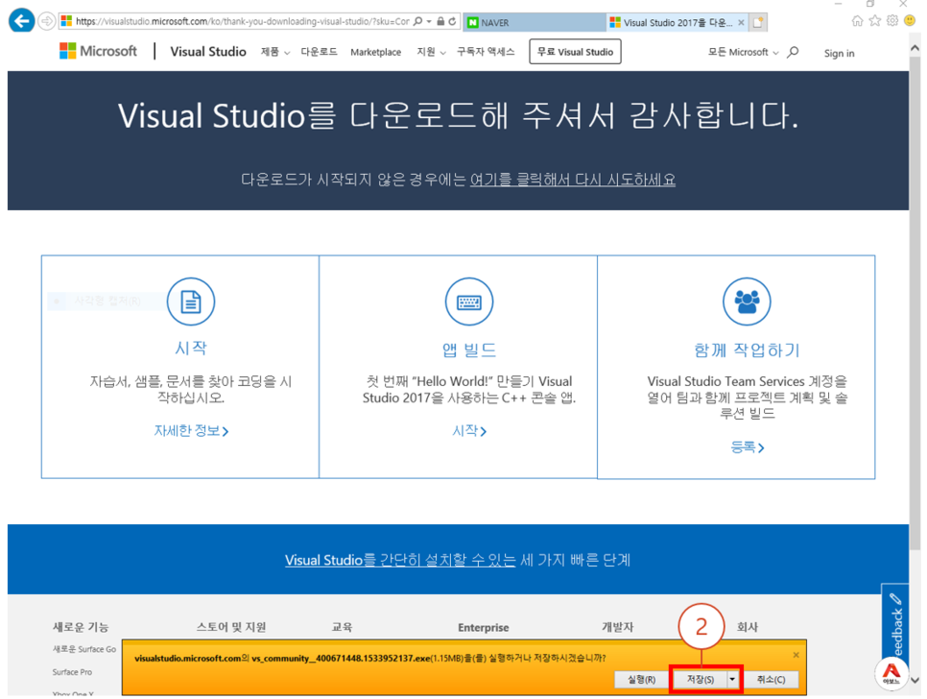Open Marketplace in the navigation
Image resolution: width=927 pixels, height=699 pixels.
pyautogui.click(x=375, y=52)
